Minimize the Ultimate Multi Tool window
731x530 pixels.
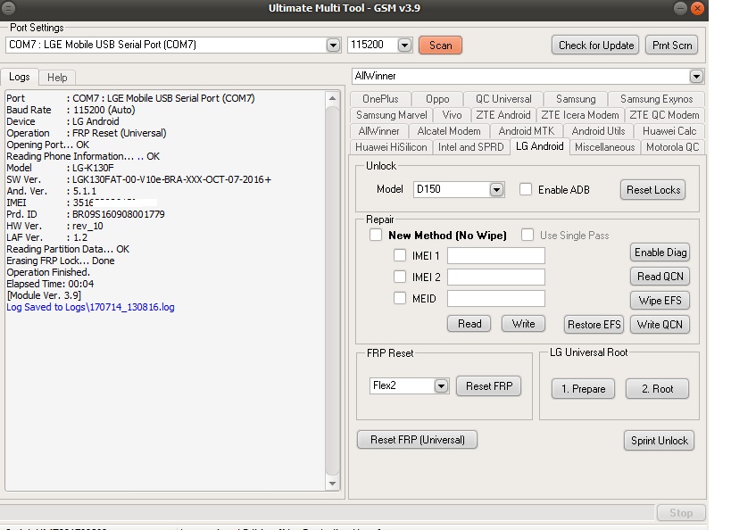(x=680, y=8)
